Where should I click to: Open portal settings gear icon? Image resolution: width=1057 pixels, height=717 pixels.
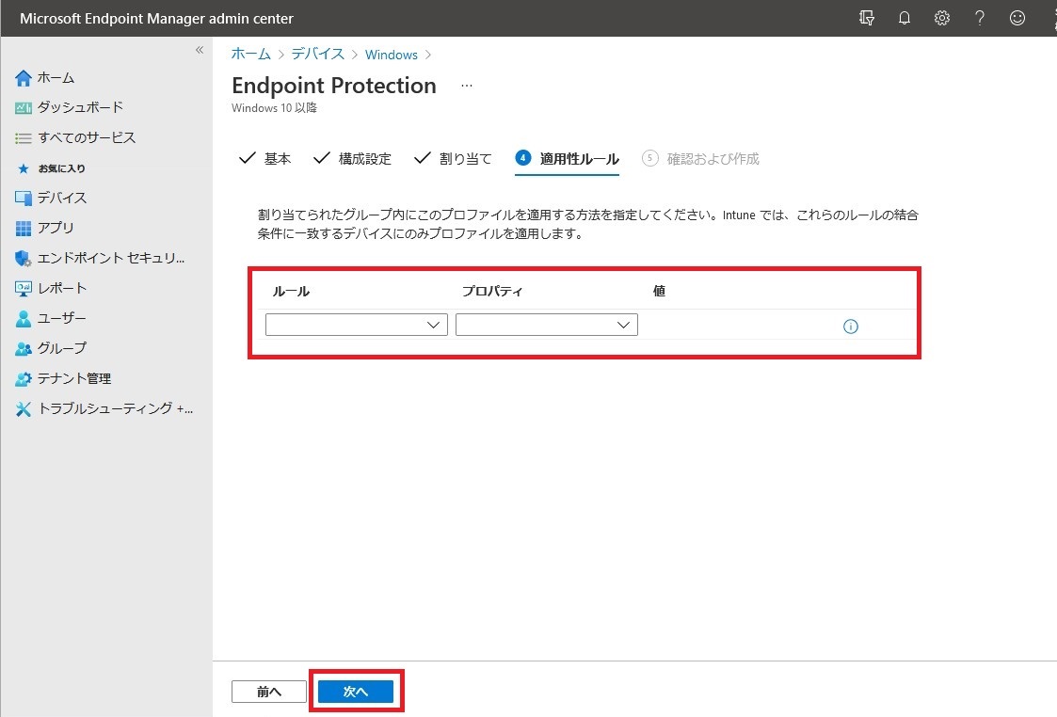942,18
